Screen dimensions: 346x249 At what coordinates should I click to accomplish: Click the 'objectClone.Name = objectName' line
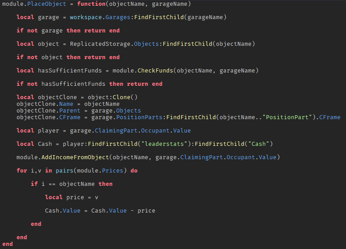(68, 104)
